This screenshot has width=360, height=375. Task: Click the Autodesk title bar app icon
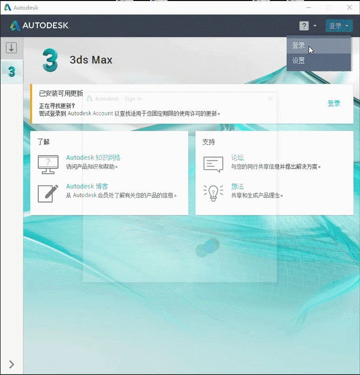pos(7,7)
